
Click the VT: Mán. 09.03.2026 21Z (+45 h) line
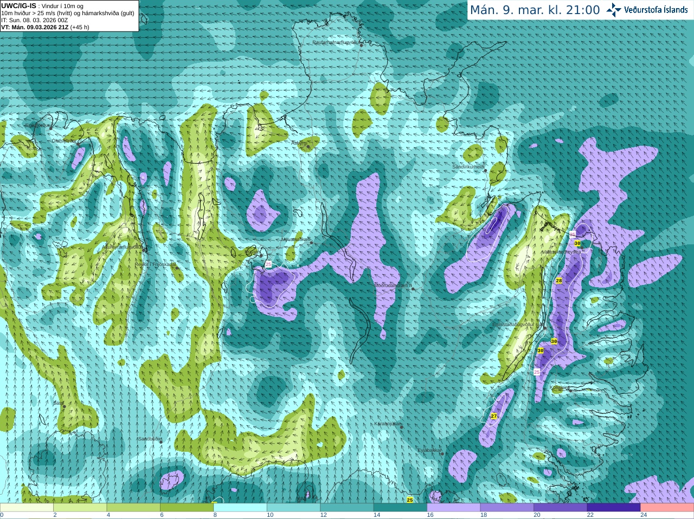click(x=45, y=27)
